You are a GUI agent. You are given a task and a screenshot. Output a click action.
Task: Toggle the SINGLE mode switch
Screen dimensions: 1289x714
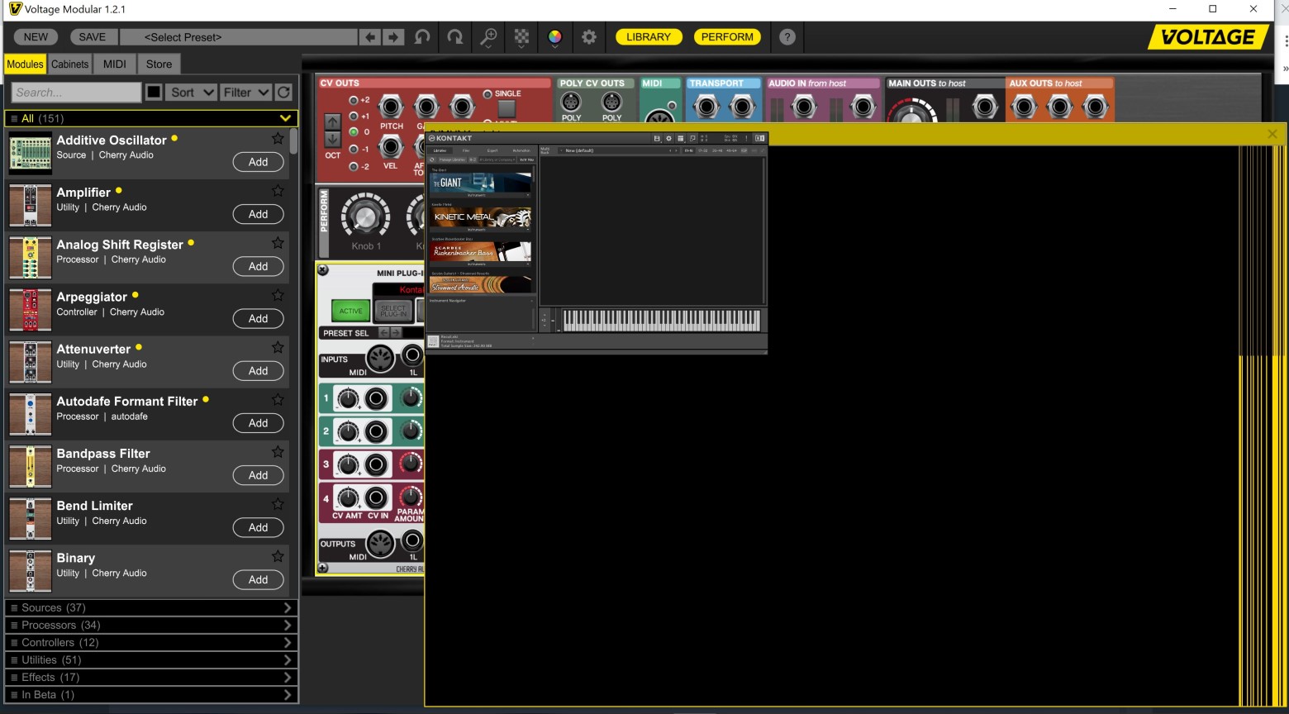point(507,109)
